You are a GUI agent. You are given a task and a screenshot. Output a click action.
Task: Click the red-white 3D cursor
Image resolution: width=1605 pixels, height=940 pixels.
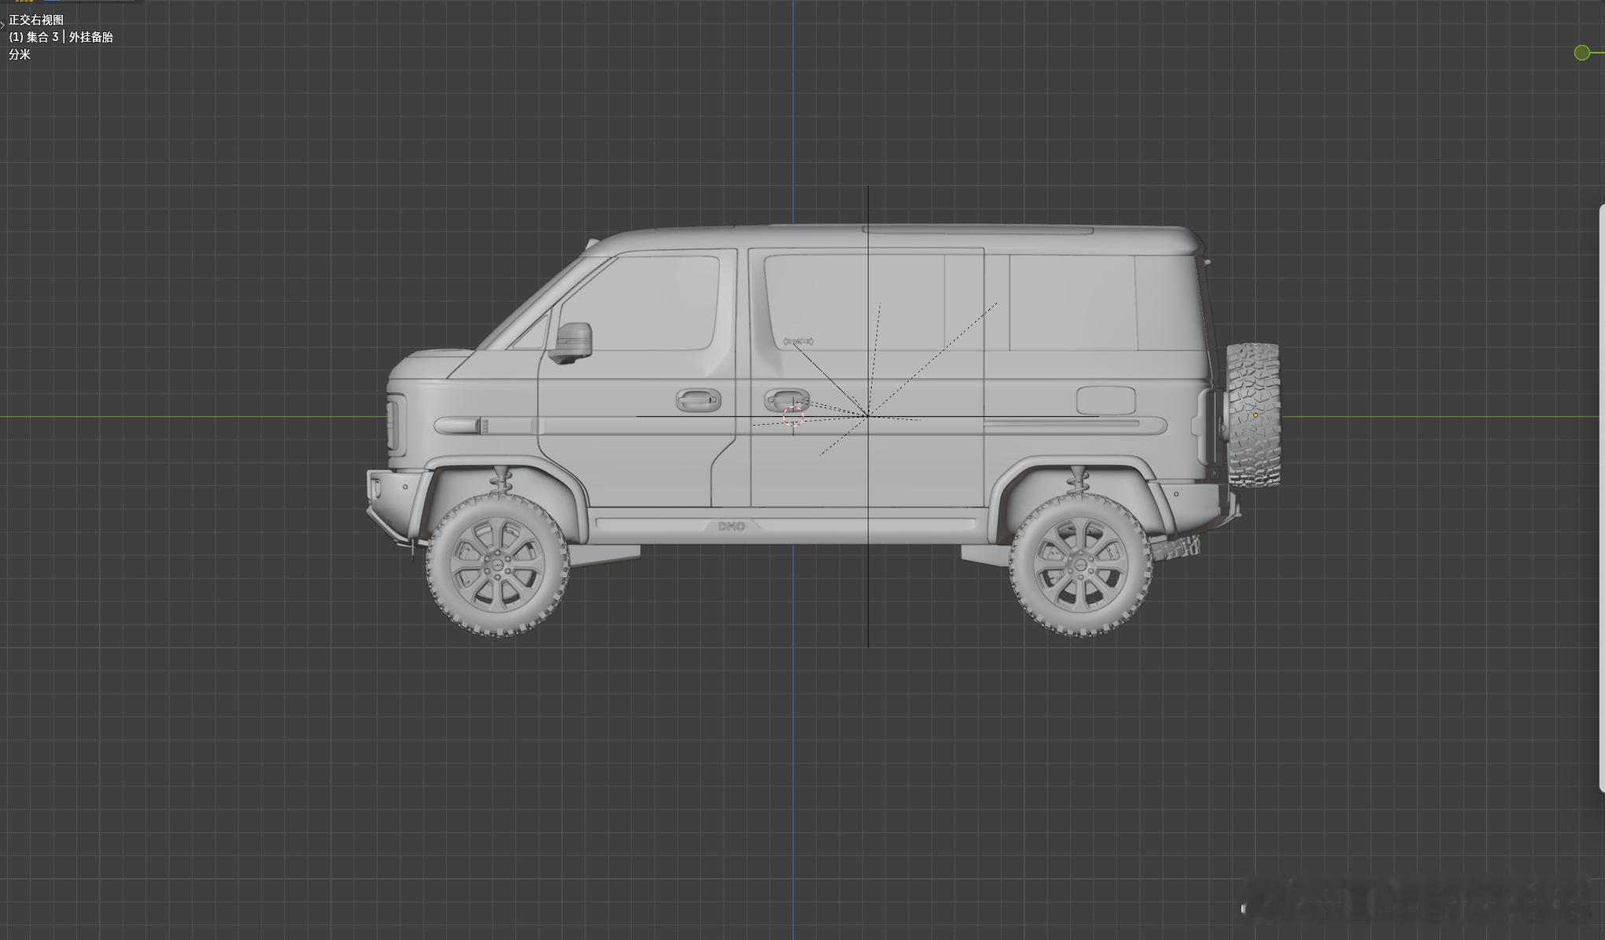click(793, 417)
